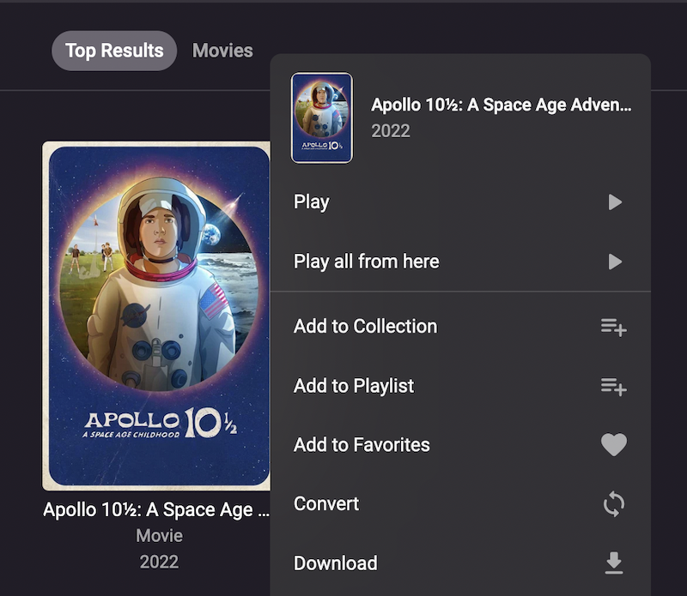687x596 pixels.
Task: Select Convert in the context menu
Action: (326, 504)
